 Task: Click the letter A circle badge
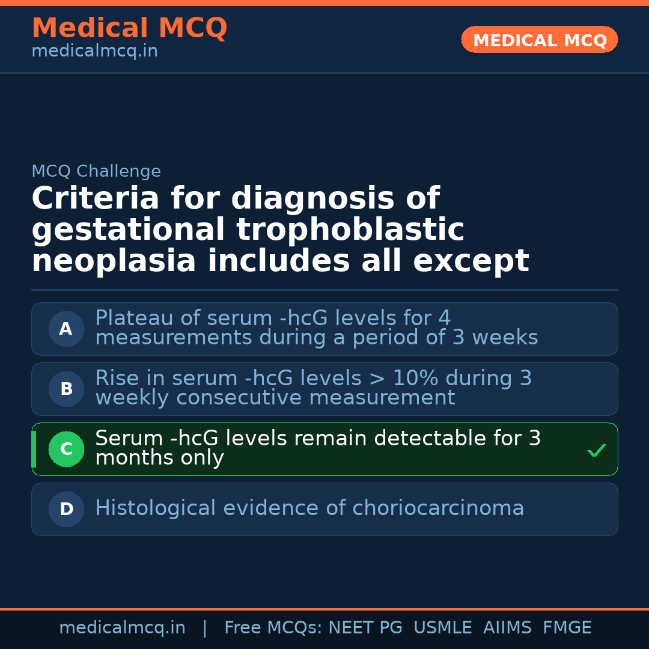pyautogui.click(x=66, y=329)
